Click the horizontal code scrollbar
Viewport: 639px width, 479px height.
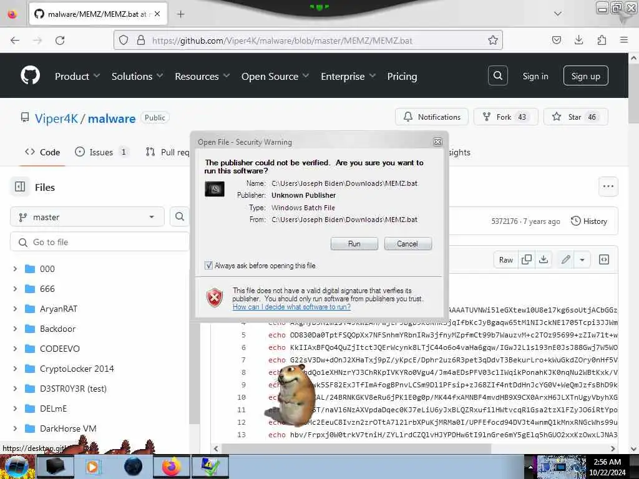tap(356, 448)
